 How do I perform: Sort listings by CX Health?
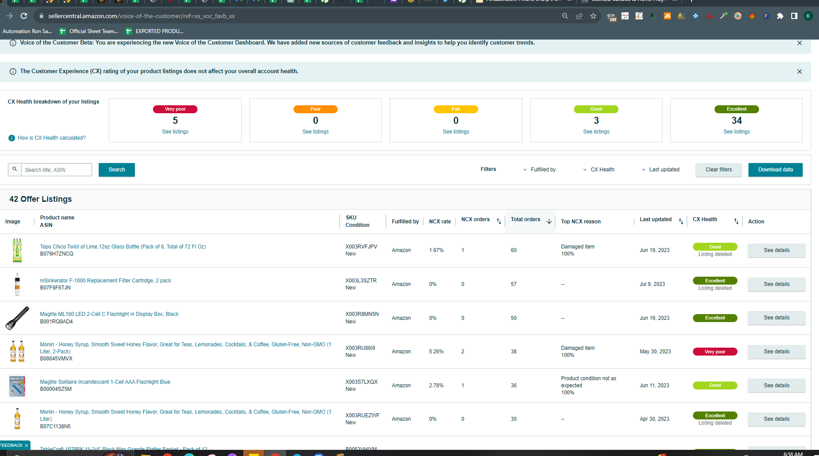736,221
